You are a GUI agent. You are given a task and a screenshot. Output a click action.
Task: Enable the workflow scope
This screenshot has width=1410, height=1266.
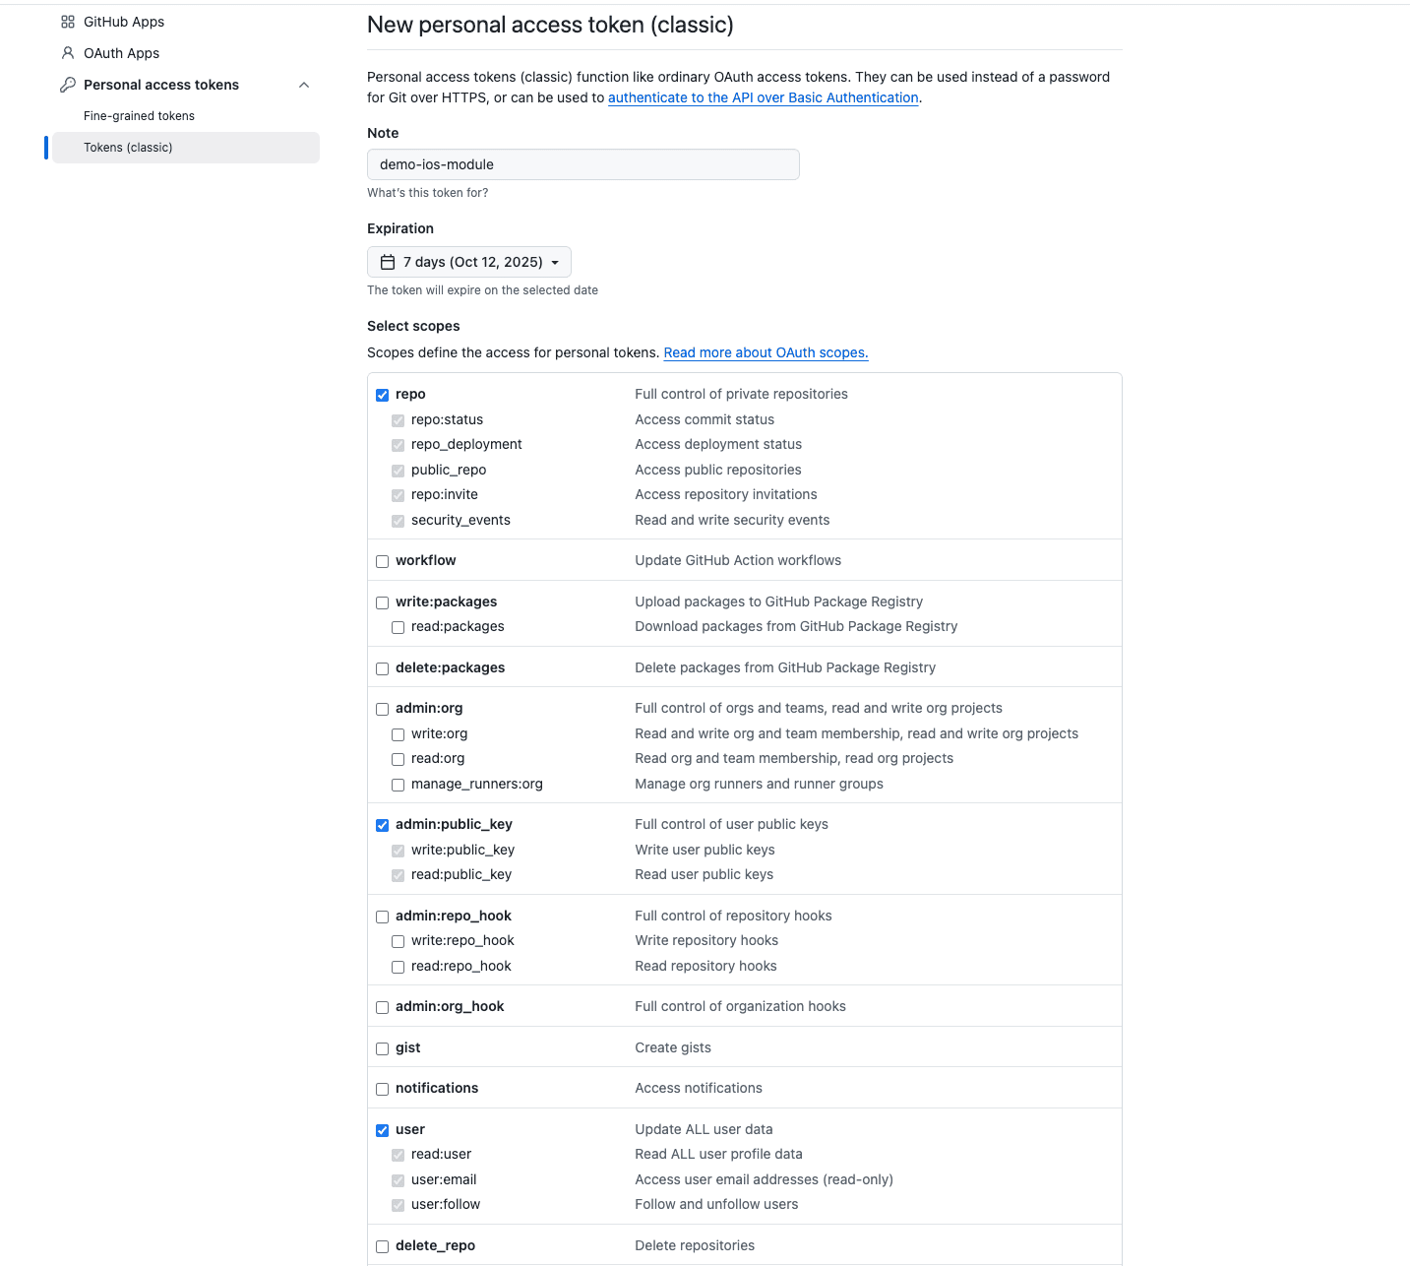pyautogui.click(x=382, y=561)
